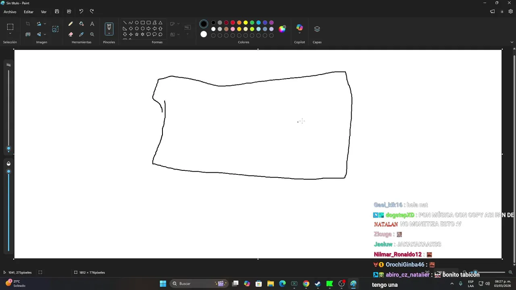Undo the last action
516x290 pixels.
[81, 12]
